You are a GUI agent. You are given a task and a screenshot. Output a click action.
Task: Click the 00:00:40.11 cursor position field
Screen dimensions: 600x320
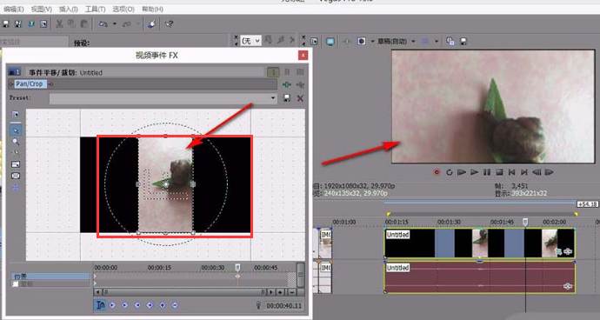click(284, 305)
